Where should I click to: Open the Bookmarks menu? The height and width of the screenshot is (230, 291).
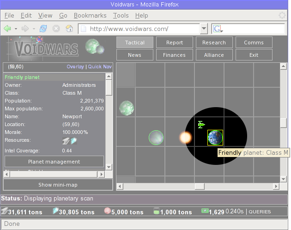point(90,15)
